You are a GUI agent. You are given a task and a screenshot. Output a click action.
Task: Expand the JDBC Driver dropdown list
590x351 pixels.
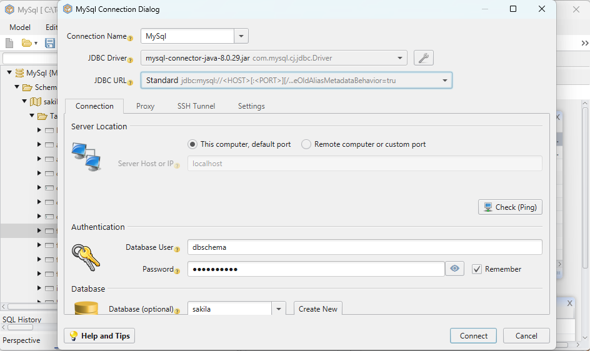400,58
